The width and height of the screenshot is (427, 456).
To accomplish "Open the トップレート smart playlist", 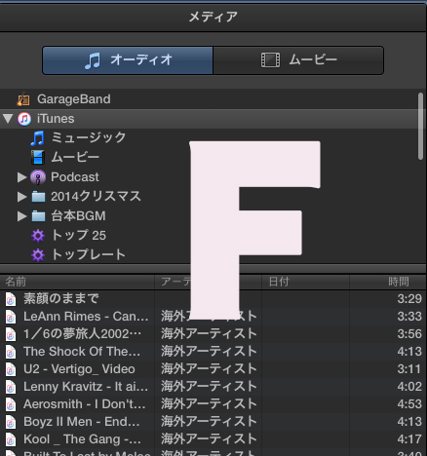I will click(89, 254).
